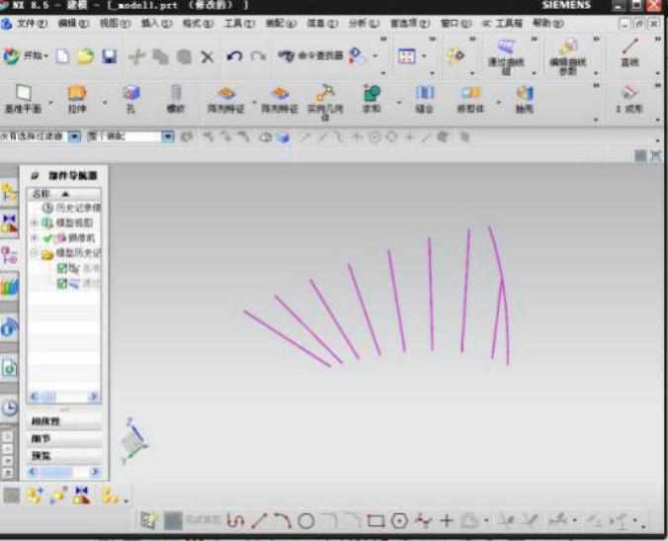Screen dimensions: 668x541
Task: Open the History clock tab in resource bar
Action: 9,408
